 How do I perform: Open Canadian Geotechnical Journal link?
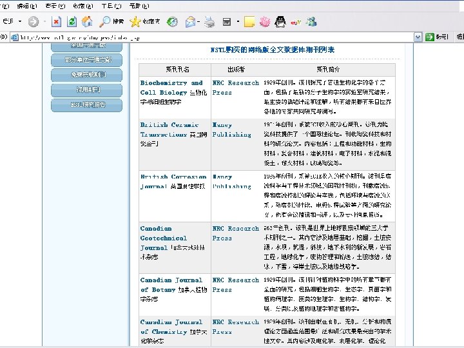164,238
